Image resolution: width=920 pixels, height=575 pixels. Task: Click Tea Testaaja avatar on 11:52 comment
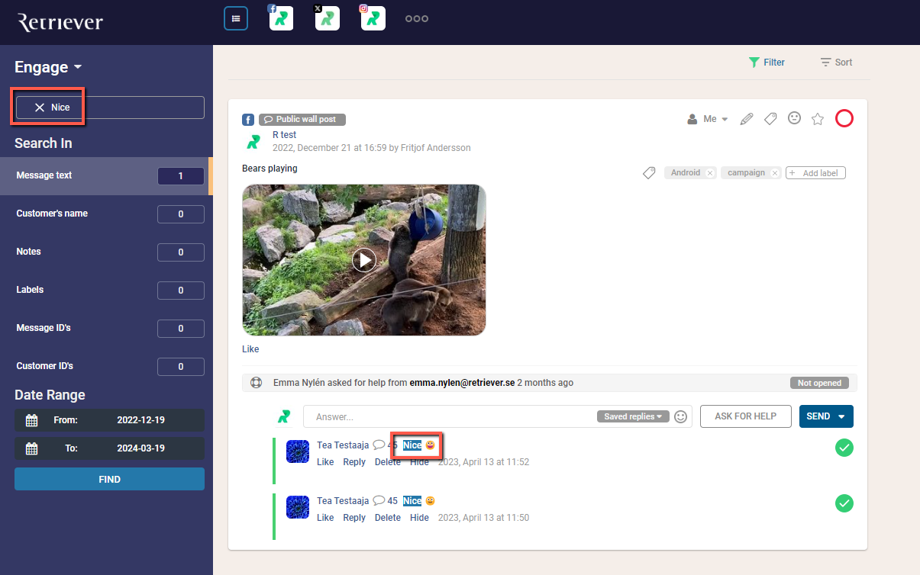point(298,451)
